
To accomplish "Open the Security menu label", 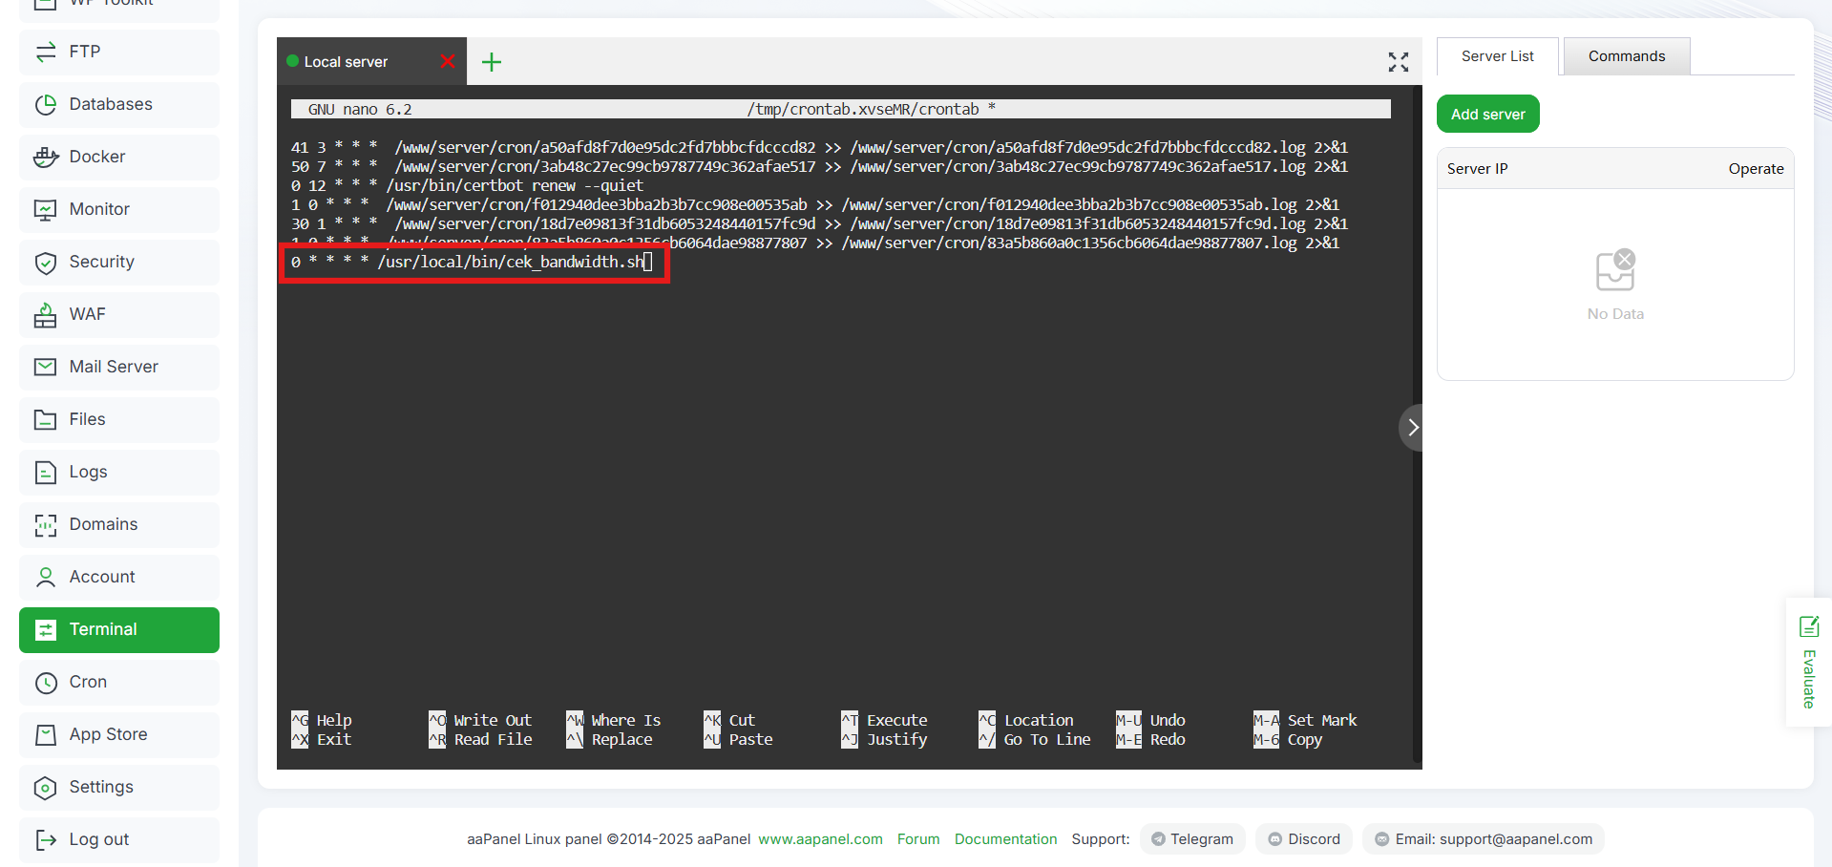I will [x=101, y=262].
